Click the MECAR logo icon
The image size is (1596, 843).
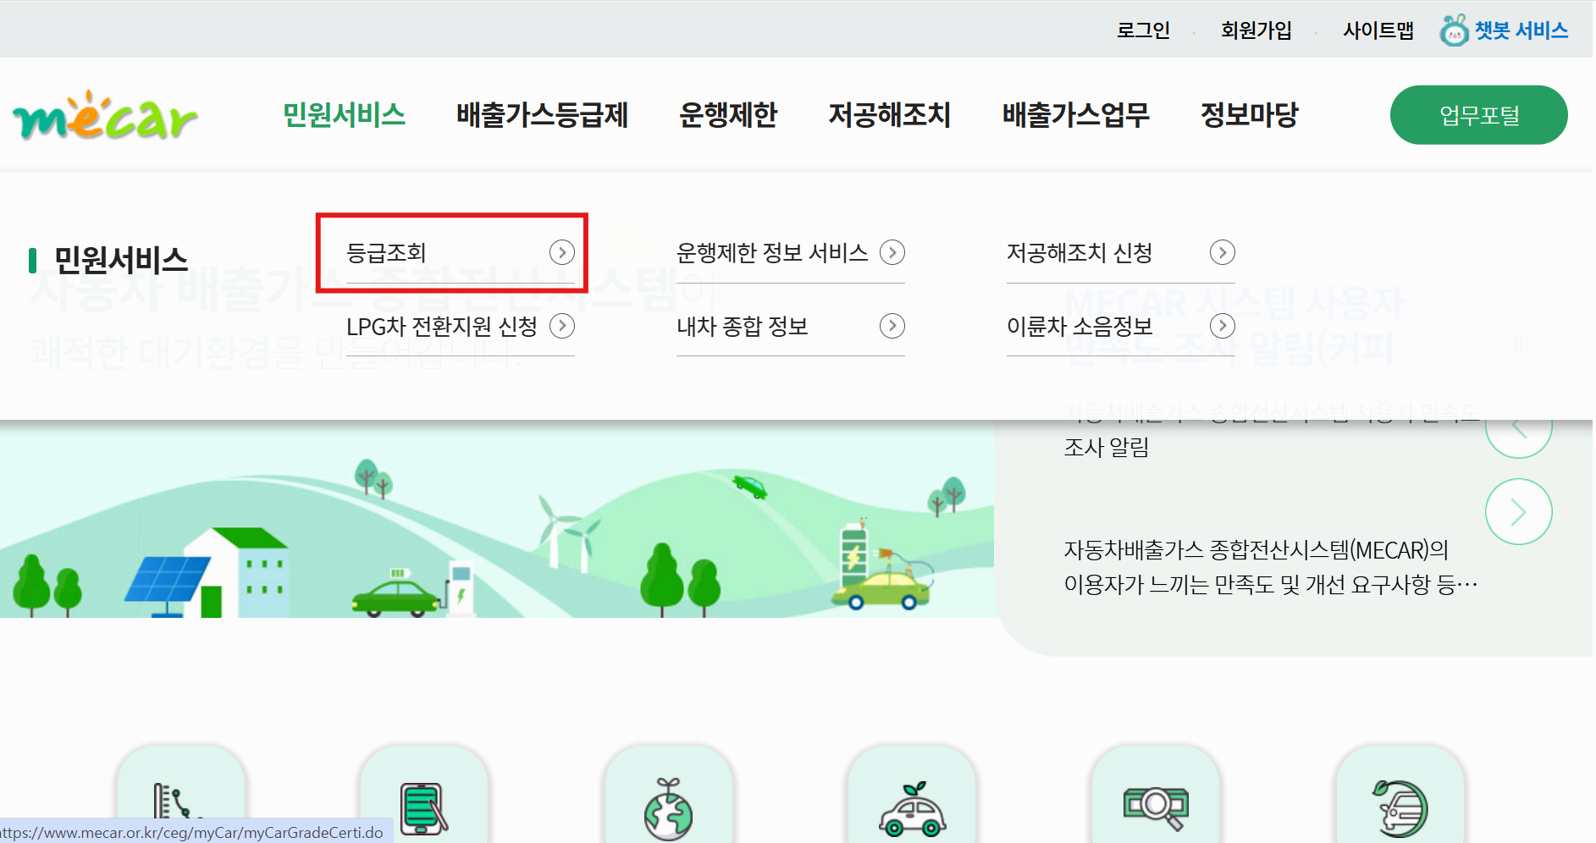[106, 117]
